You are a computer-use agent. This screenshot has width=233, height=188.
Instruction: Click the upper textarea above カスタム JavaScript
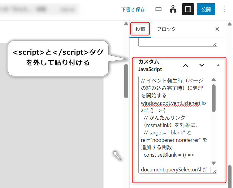coord(178,42)
